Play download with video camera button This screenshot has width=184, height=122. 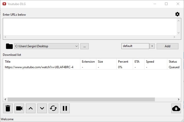click(x=19, y=108)
